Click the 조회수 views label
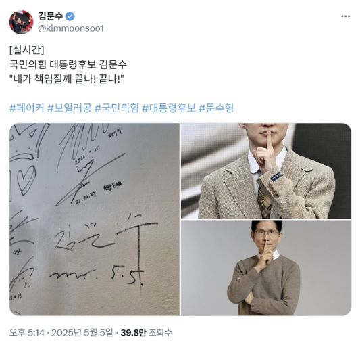The image size is (358, 345). point(160,333)
